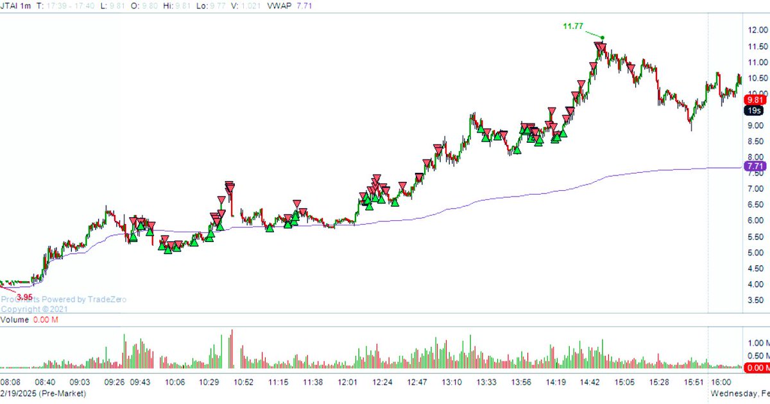Click the 11.50 price axis label
This screenshot has width=770, height=404.
click(x=758, y=47)
